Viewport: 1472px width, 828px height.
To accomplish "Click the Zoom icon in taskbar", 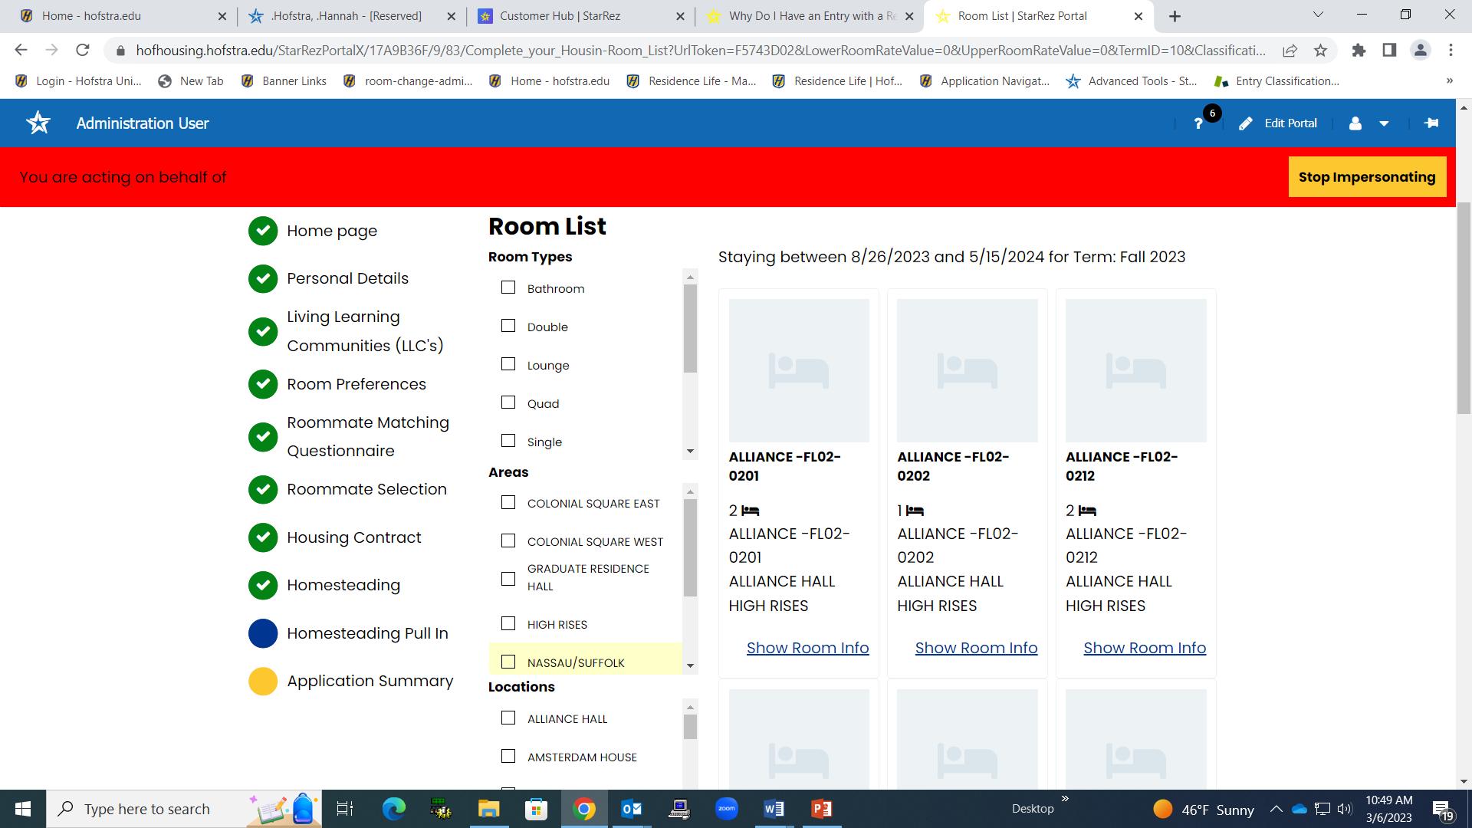I will pos(726,809).
